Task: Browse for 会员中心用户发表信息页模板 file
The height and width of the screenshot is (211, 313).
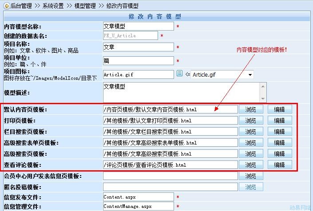Action: click(251, 176)
